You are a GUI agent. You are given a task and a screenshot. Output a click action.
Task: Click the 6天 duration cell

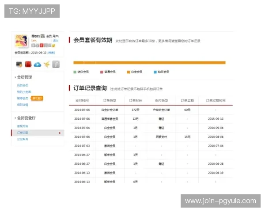click(136, 182)
